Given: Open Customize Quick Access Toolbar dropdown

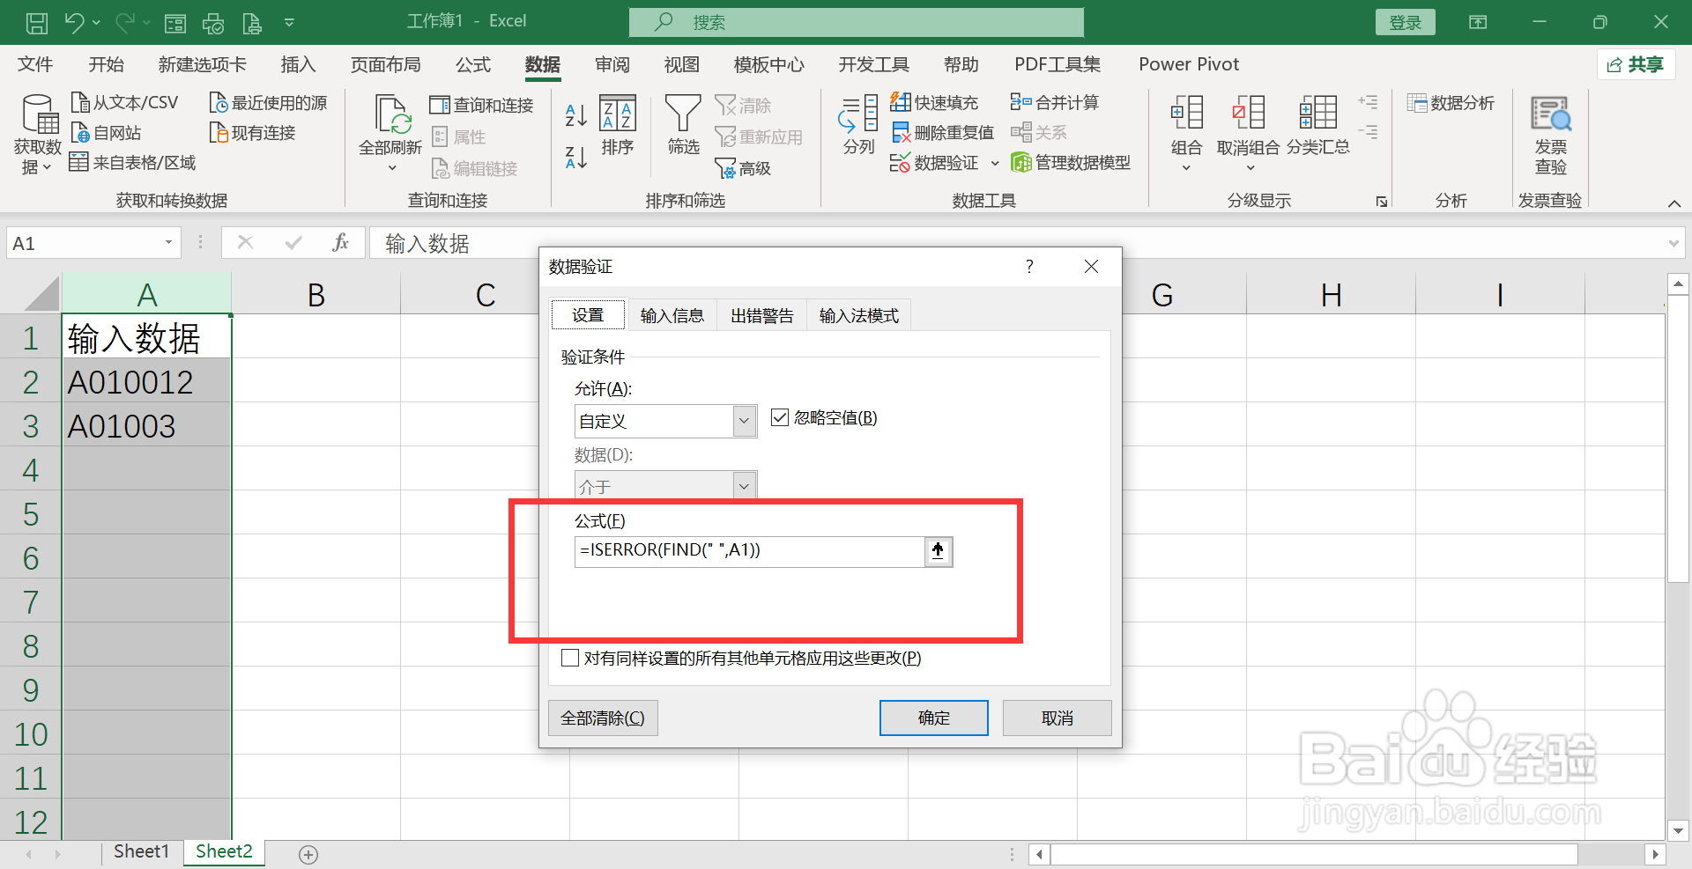Looking at the screenshot, I should pos(289,23).
